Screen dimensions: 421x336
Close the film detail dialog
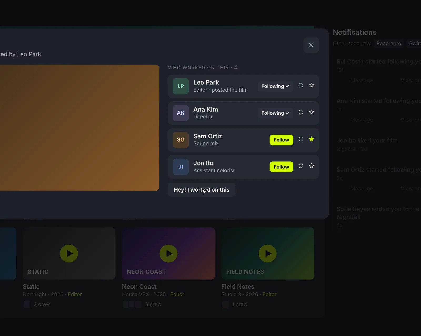click(311, 45)
